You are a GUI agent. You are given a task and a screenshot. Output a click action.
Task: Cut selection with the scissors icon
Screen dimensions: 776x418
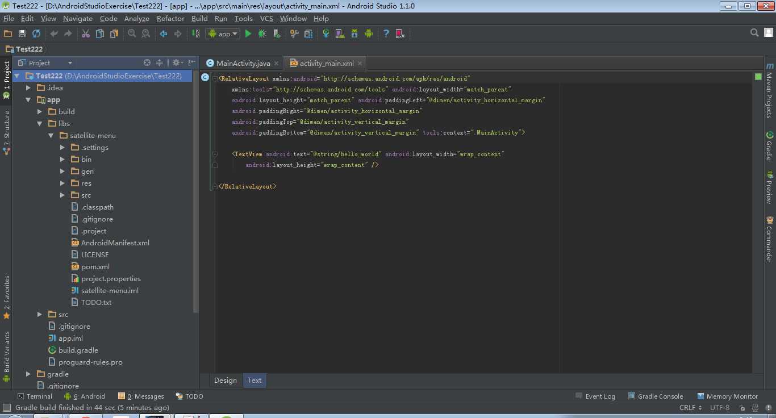click(x=86, y=34)
